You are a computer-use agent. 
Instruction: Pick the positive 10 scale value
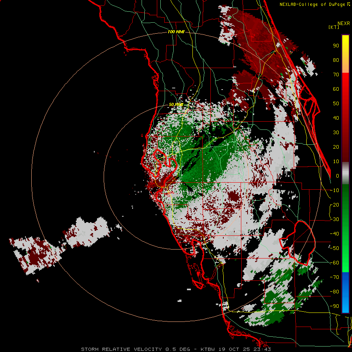[336, 162]
